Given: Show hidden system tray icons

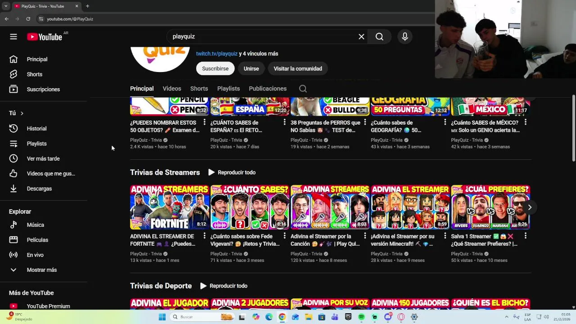Looking at the screenshot, I should 507,317.
